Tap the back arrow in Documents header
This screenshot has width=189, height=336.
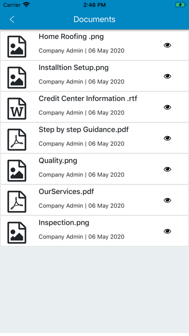[x=12, y=19]
